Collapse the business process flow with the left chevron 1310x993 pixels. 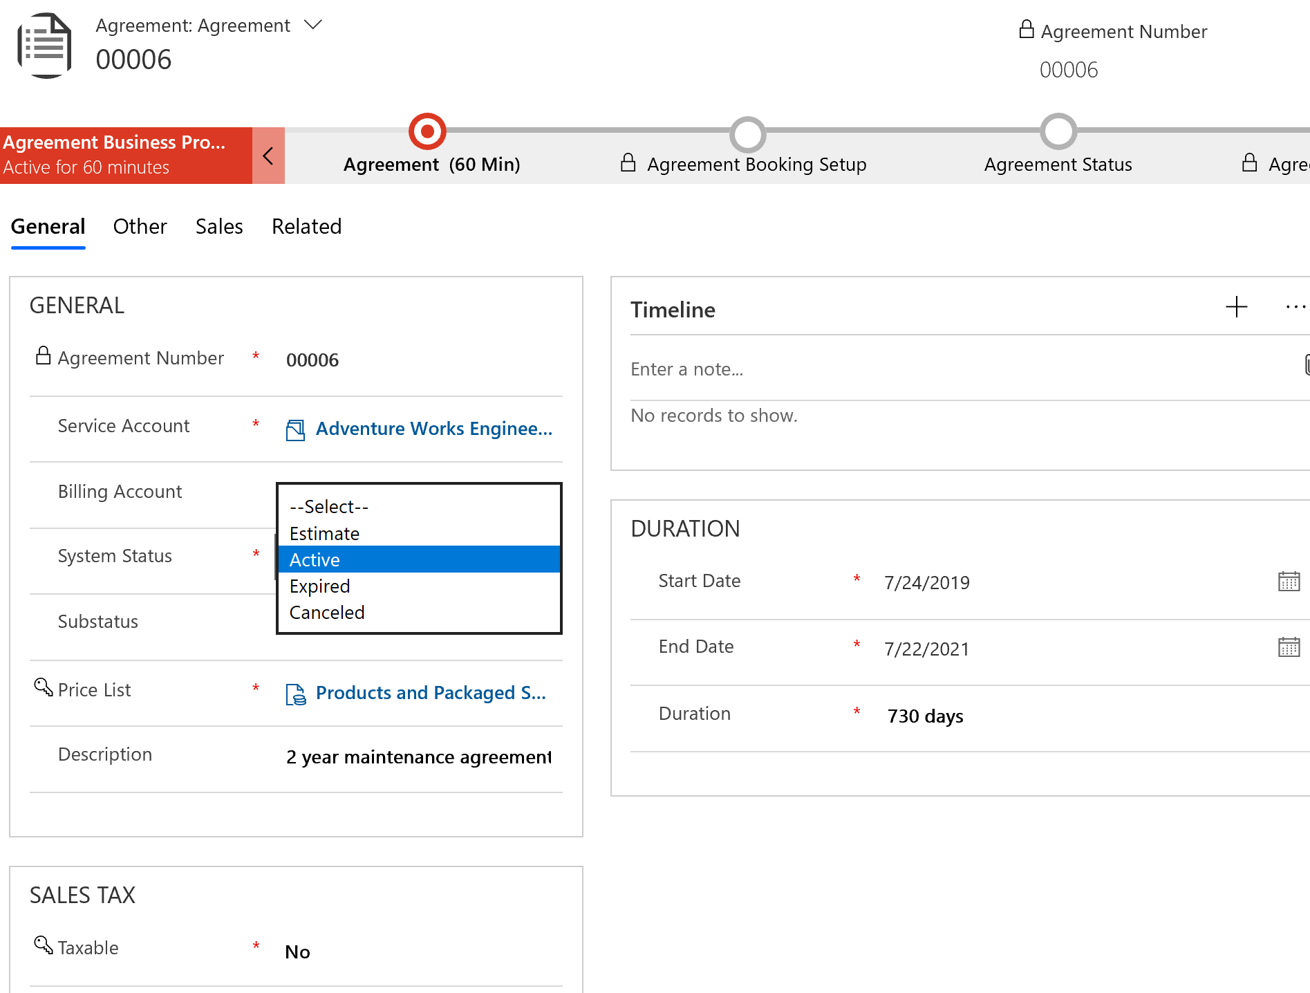[x=268, y=156]
